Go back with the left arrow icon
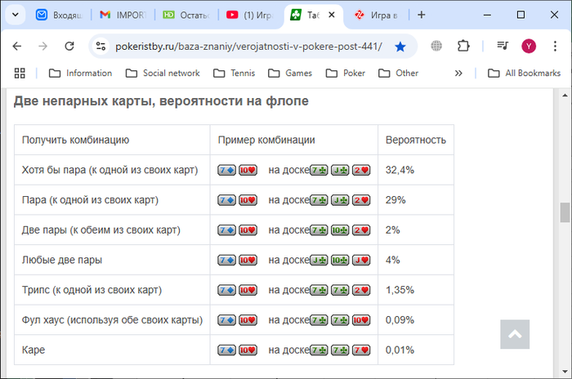This screenshot has width=572, height=379. coord(17,46)
